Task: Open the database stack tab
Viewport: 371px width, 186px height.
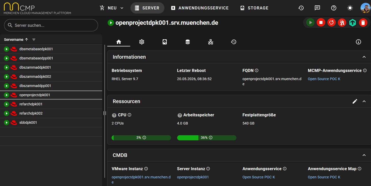Action: point(188,42)
